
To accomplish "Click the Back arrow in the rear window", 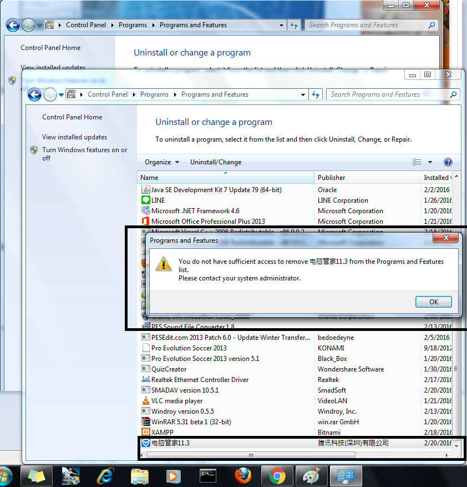I will click(x=13, y=25).
